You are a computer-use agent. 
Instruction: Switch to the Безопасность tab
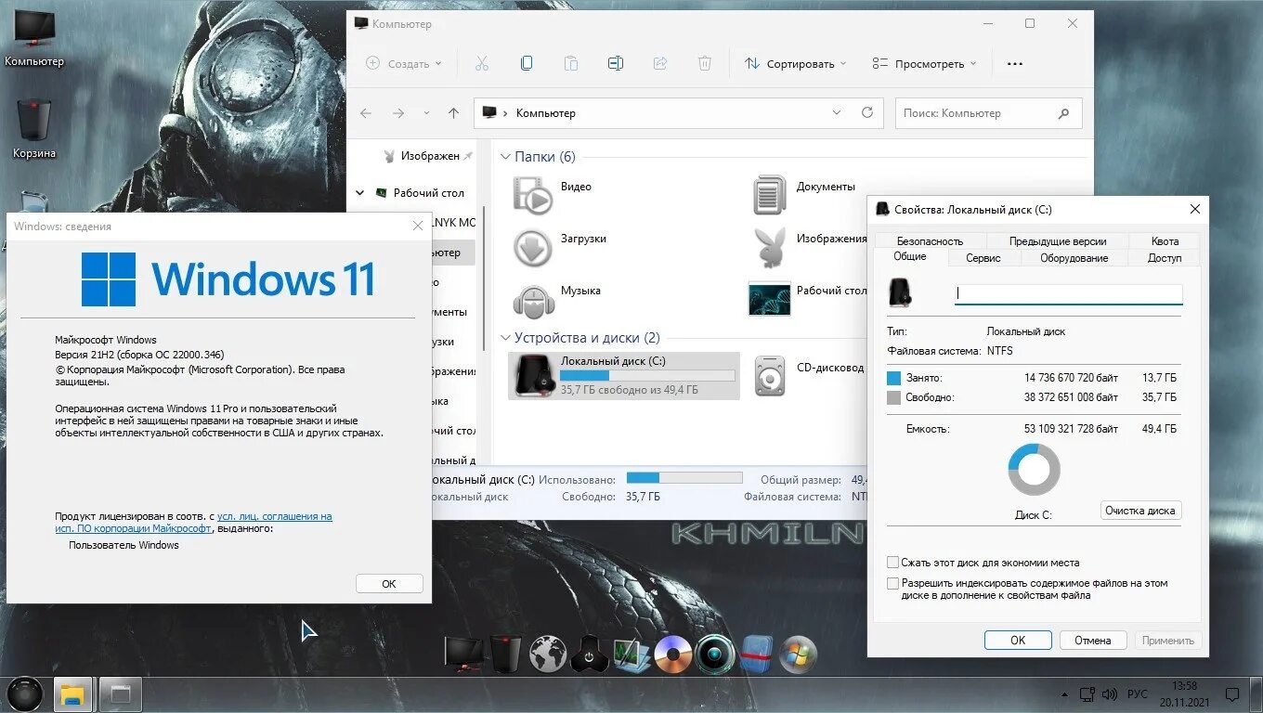click(x=930, y=240)
